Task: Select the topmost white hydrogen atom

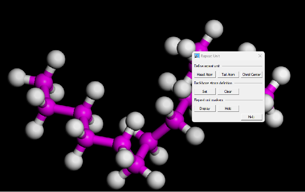Action: (x=215, y=28)
